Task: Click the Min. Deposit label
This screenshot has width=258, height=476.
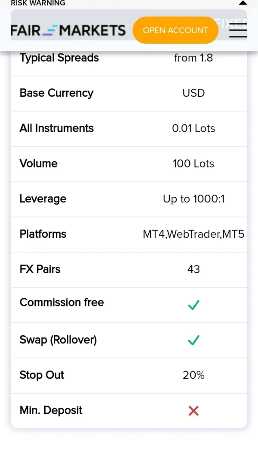Action: coord(51,410)
